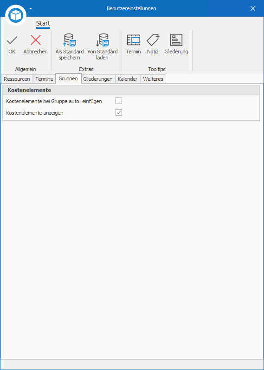Click Als Standard speichern database icon
This screenshot has width=264, height=370.
[69, 40]
